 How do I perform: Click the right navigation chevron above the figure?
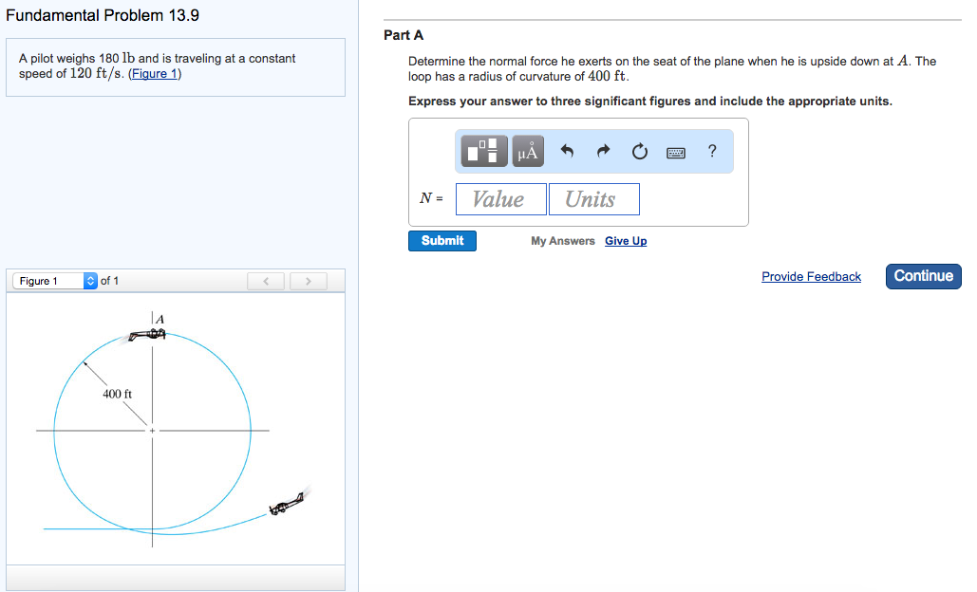308,281
